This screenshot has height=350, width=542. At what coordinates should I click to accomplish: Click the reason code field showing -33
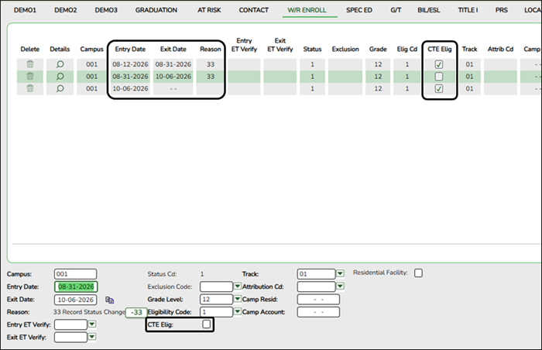click(136, 312)
